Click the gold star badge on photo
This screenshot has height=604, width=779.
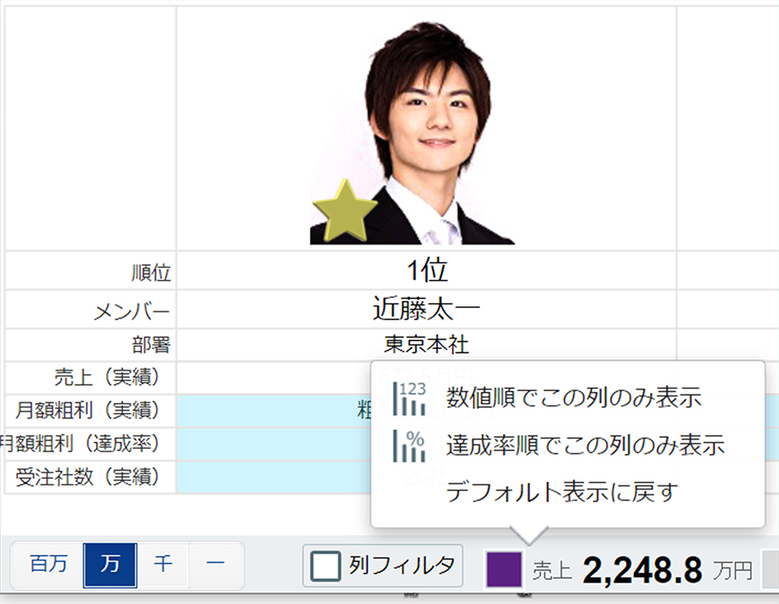pyautogui.click(x=344, y=210)
